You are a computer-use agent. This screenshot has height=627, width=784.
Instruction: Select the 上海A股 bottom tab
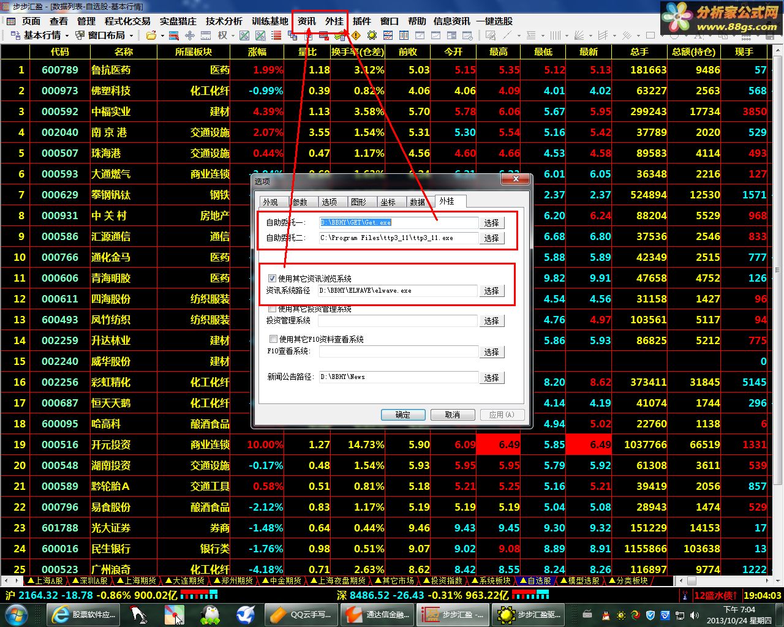tap(45, 580)
